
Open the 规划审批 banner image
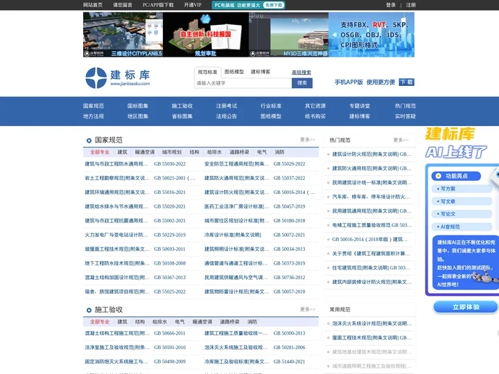coord(206,35)
